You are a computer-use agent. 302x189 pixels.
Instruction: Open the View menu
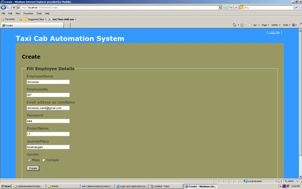(x=18, y=14)
